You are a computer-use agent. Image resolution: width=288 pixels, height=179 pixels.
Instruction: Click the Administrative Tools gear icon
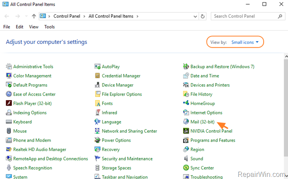click(9, 66)
